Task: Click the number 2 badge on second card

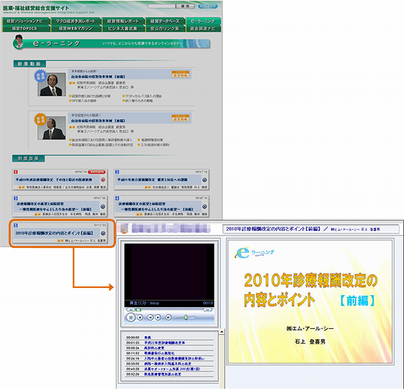Action: (117, 172)
